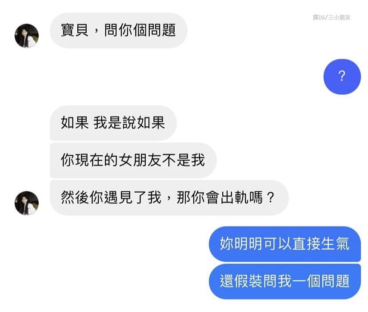Click the word 生氣 in the blue reply

pos(336,243)
